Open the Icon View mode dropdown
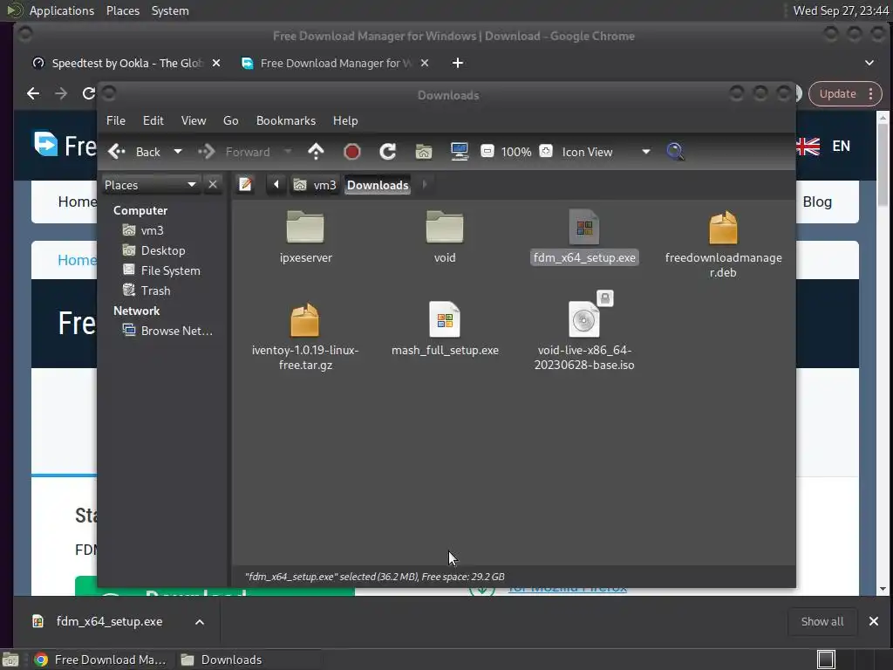This screenshot has width=893, height=670. (x=606, y=152)
